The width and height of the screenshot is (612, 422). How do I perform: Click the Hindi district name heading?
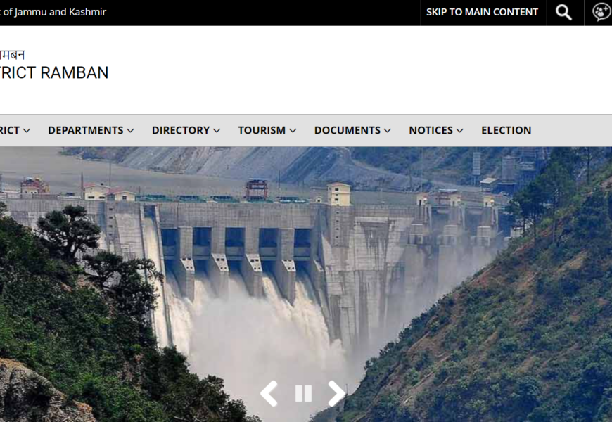point(13,55)
